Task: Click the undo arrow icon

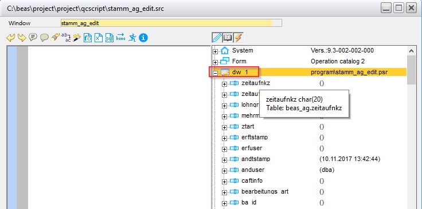Action: (10, 38)
